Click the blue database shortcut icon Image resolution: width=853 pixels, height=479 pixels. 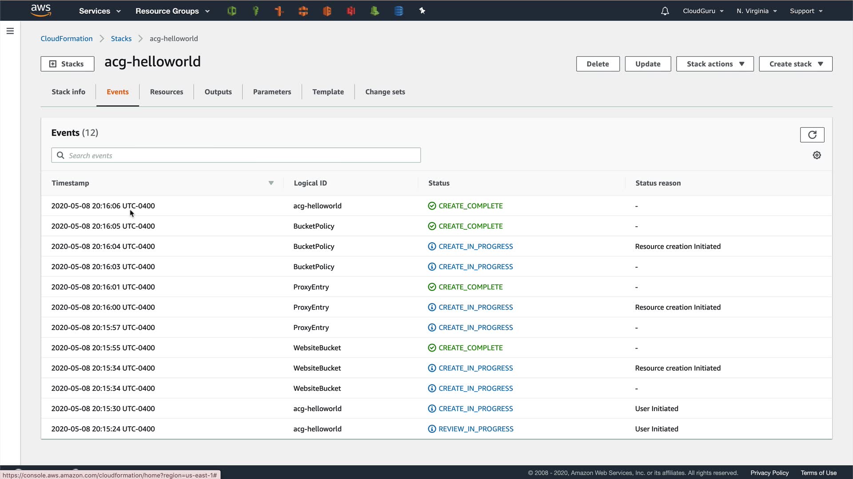(399, 11)
